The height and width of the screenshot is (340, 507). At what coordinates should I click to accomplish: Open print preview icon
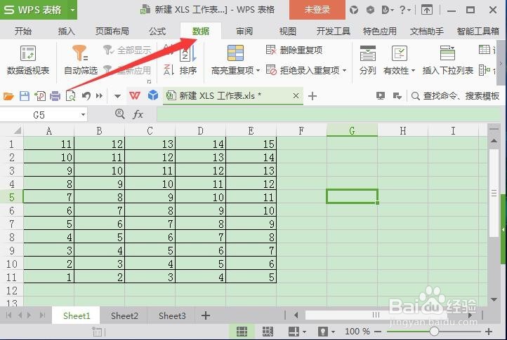(70, 96)
